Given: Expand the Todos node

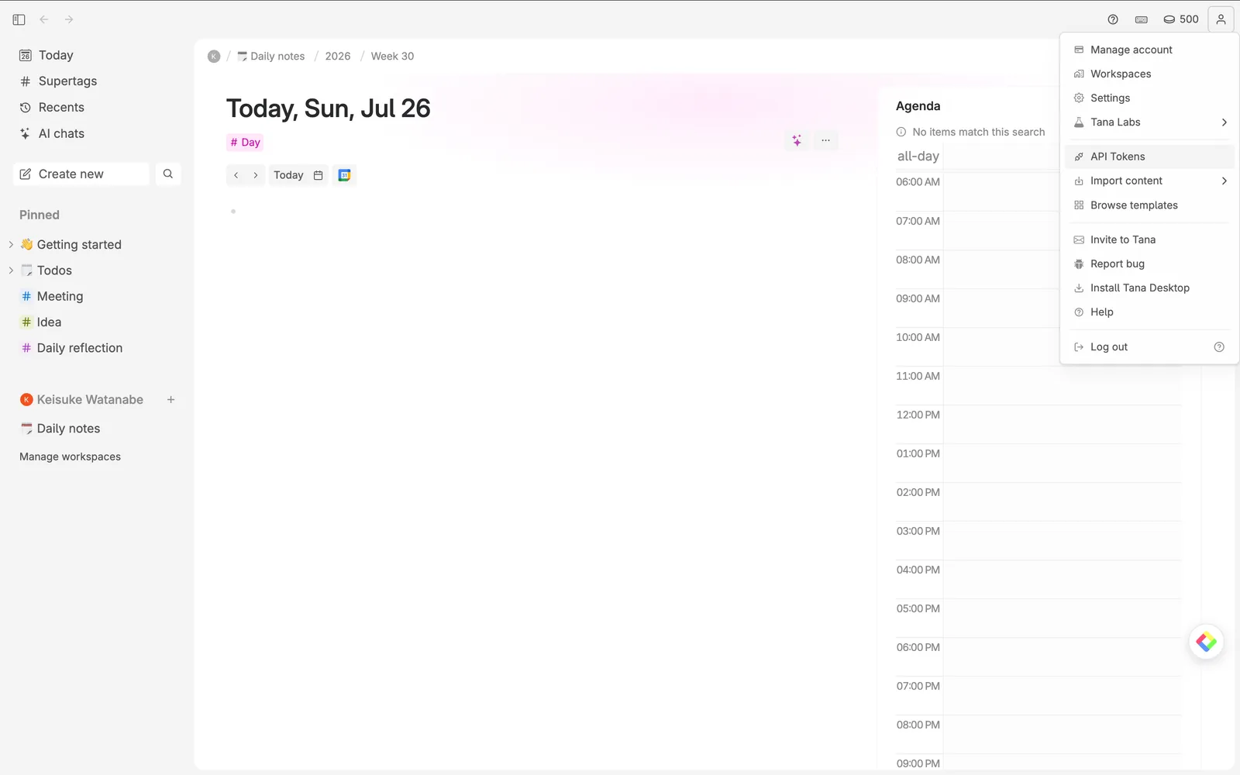Looking at the screenshot, I should click(11, 270).
